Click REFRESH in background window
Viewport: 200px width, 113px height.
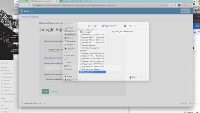coord(189,112)
